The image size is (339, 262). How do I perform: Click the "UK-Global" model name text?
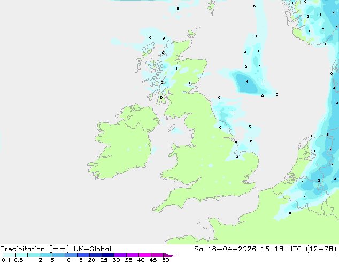coord(93,249)
